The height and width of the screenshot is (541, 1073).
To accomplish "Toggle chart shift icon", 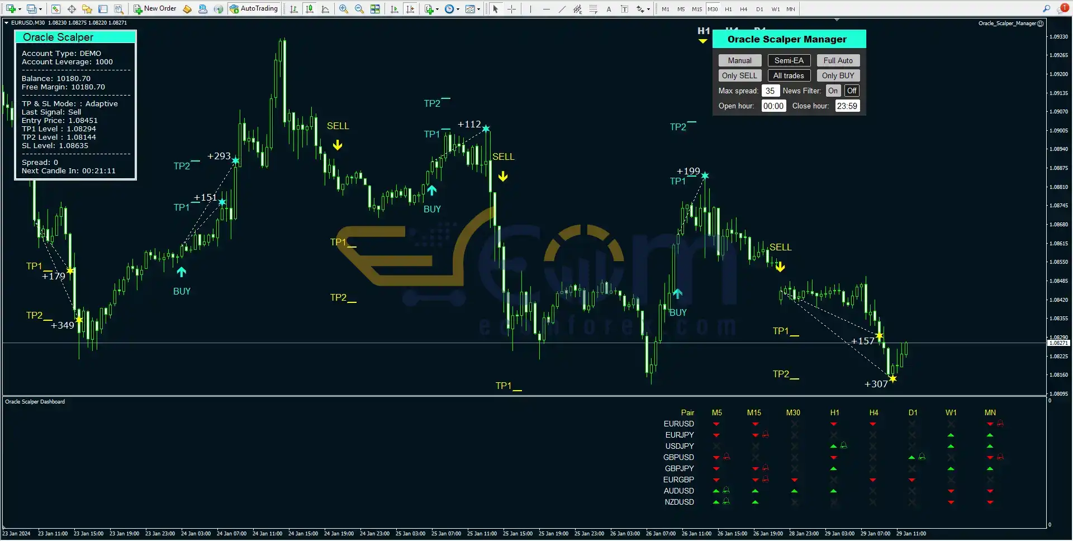I will [411, 9].
